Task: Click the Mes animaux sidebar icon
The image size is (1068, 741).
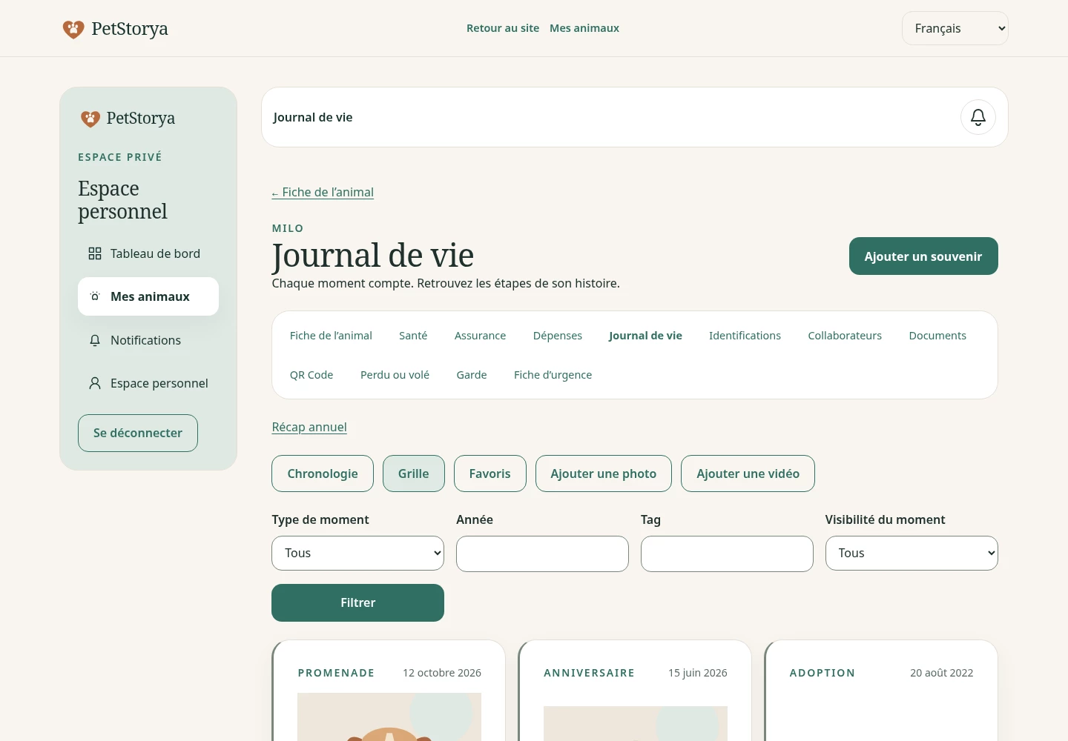Action: (x=95, y=296)
